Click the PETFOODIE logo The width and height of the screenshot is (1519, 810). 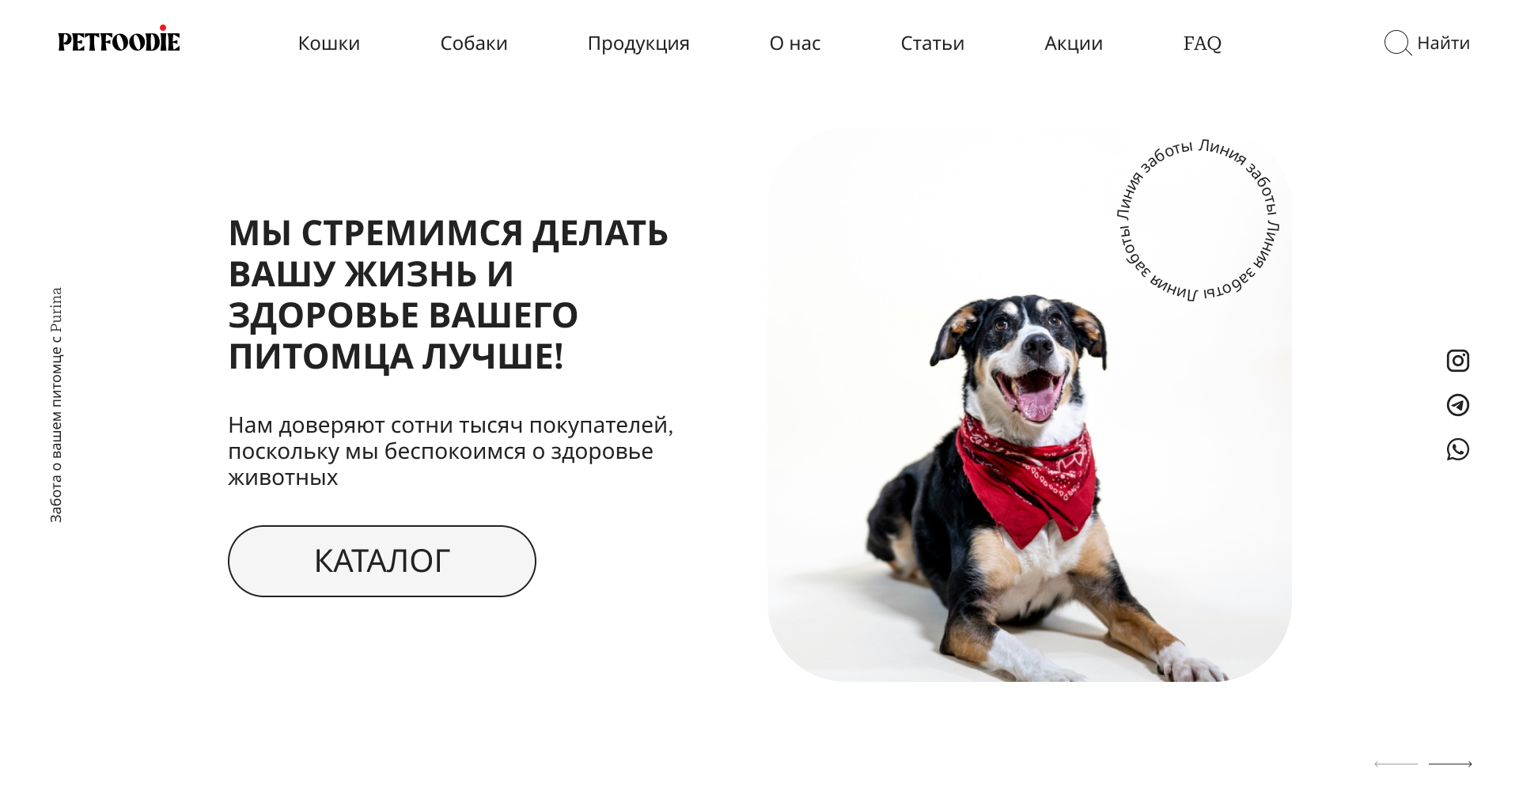119,39
